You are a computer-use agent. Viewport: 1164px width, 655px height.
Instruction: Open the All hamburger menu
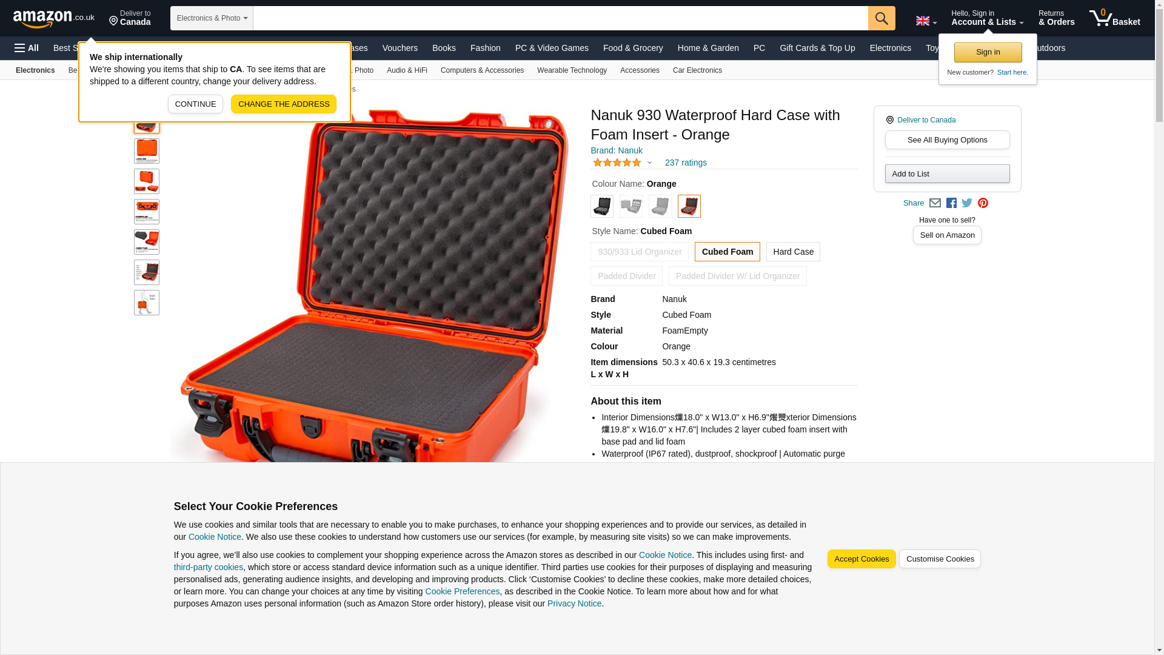click(x=27, y=48)
